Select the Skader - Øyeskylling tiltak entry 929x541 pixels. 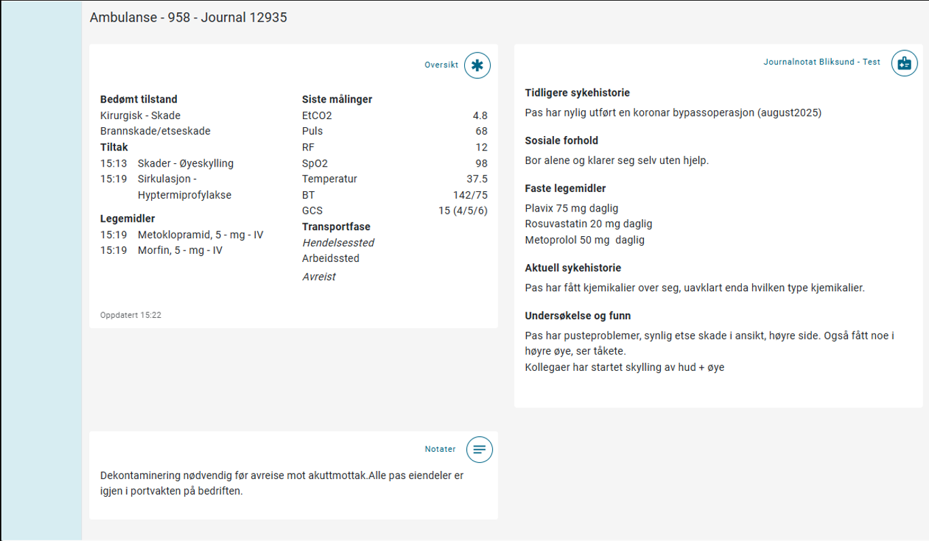pyautogui.click(x=185, y=163)
